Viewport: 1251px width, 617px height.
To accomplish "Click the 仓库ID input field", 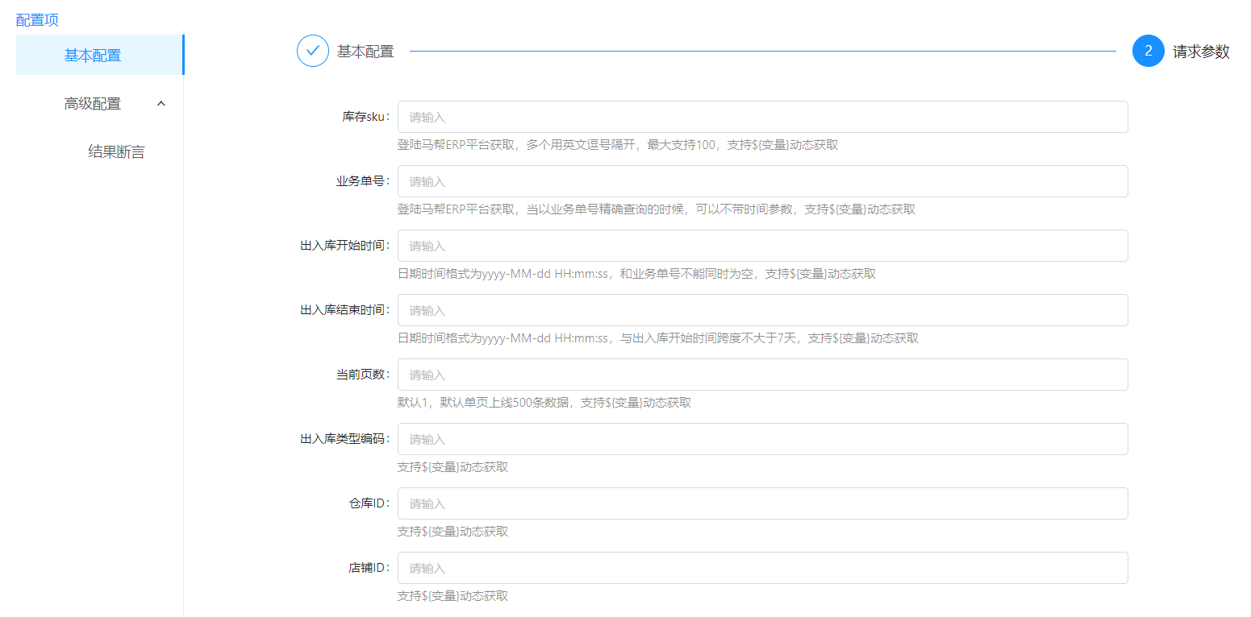I will [x=762, y=503].
